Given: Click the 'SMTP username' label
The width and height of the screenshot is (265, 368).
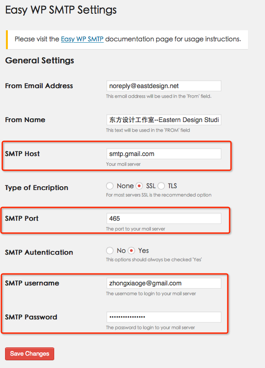Looking at the screenshot, I should pyautogui.click(x=32, y=283).
